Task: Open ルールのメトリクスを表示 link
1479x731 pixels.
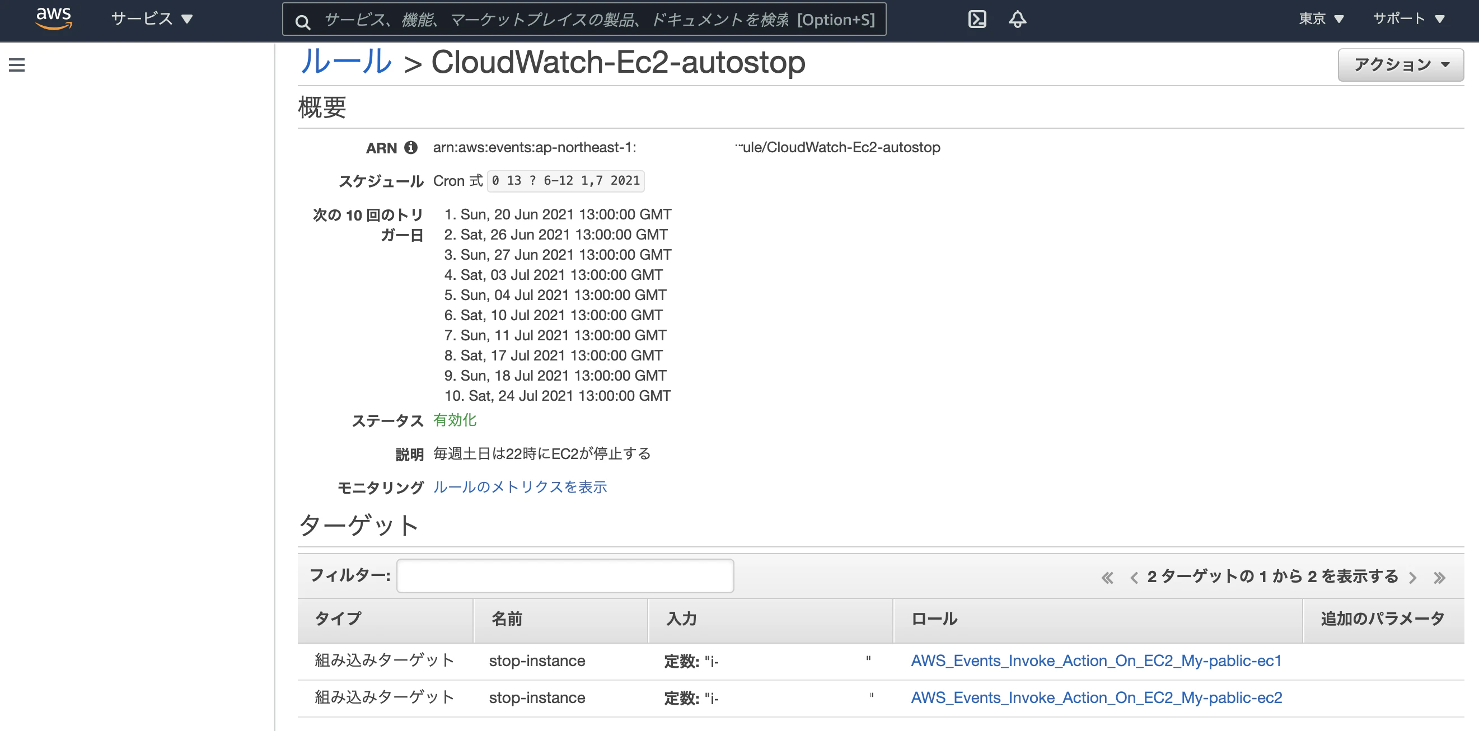Action: (519, 487)
